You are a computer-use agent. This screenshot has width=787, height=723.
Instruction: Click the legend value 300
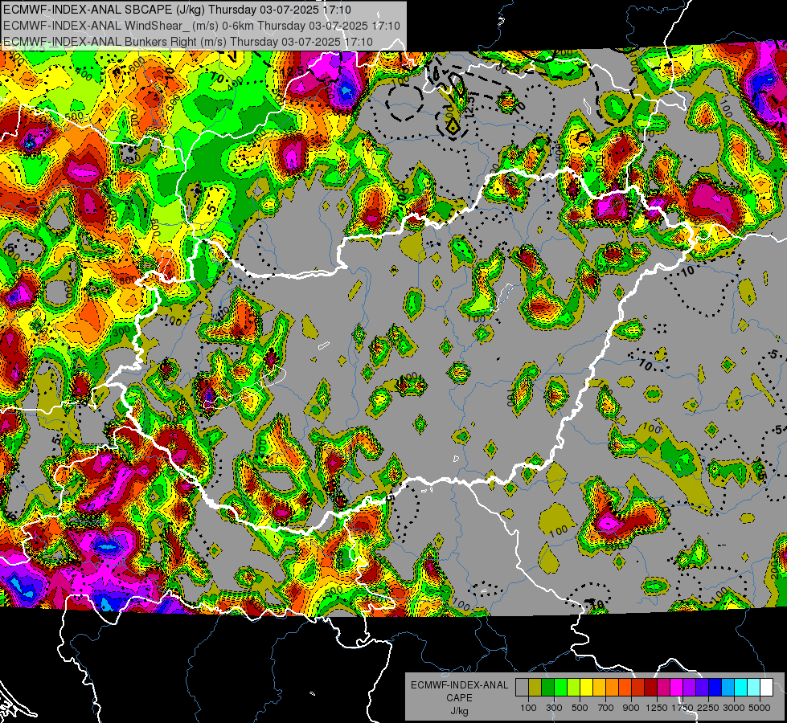(x=554, y=708)
